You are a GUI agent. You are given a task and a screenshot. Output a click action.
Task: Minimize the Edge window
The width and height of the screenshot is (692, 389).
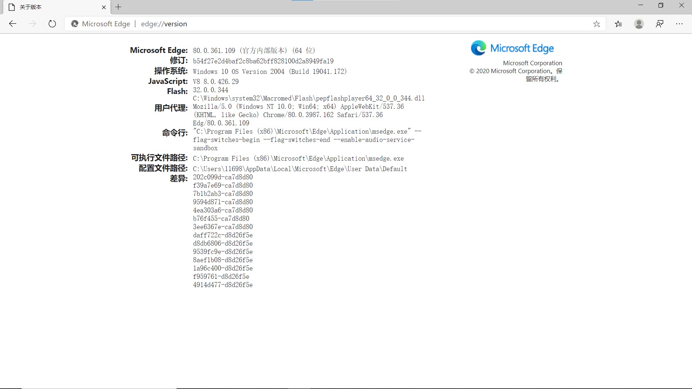[640, 5]
